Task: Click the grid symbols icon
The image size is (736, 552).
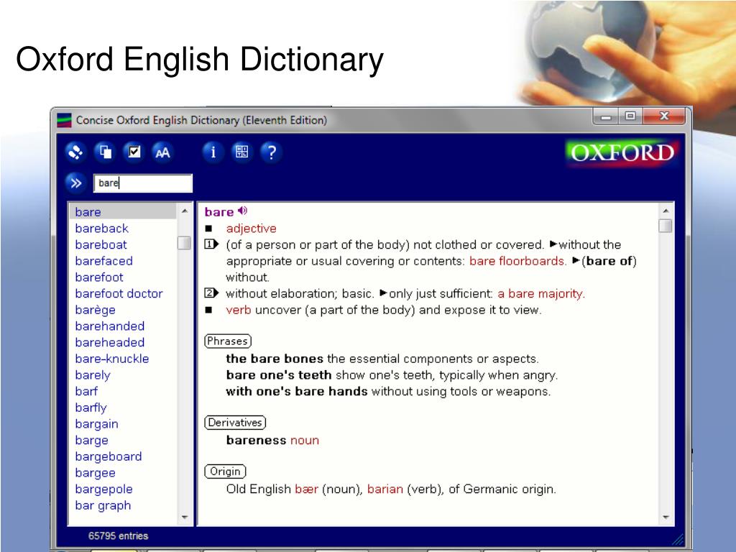Action: (x=241, y=152)
